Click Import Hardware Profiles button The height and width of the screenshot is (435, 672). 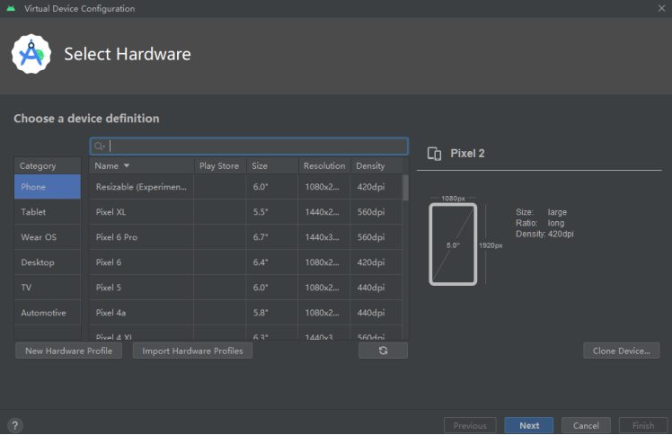[x=192, y=351]
